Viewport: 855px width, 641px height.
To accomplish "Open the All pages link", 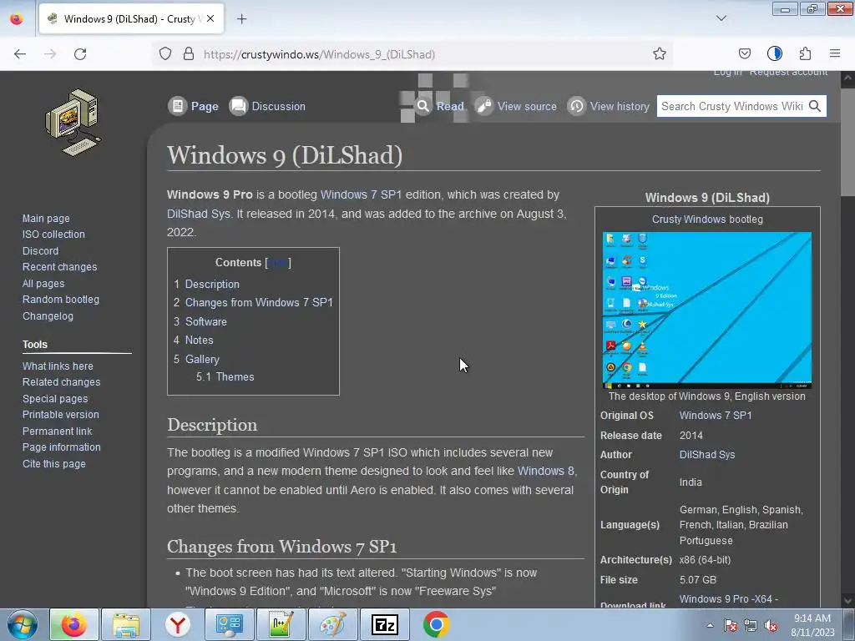I will pyautogui.click(x=43, y=284).
